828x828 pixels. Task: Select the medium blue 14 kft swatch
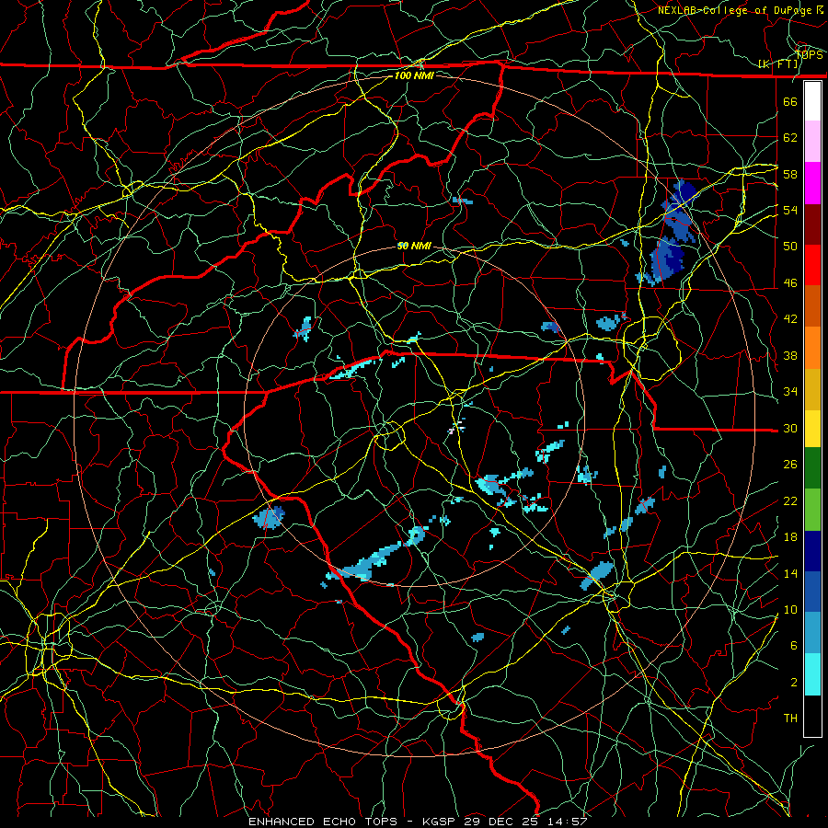pyautogui.click(x=812, y=592)
